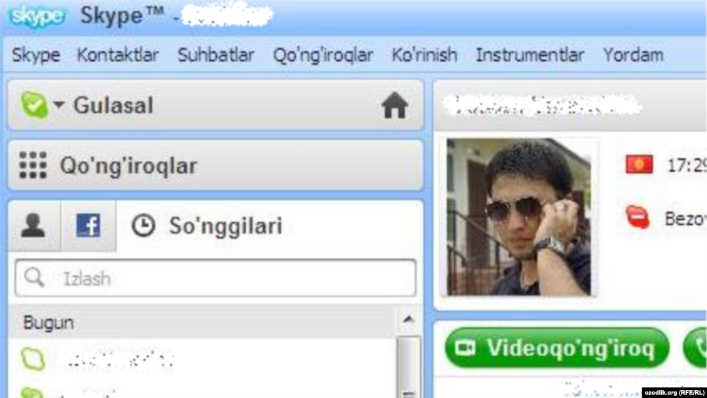Click the red do-not-disturb status icon
The image size is (707, 398).
pos(638,217)
